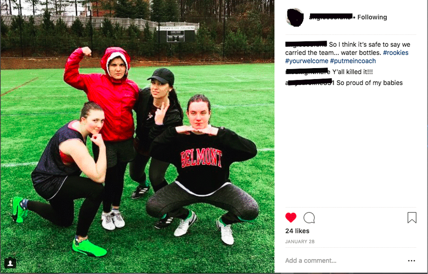Click the Following button
Viewport: 428px width, 274px height.
(x=372, y=17)
